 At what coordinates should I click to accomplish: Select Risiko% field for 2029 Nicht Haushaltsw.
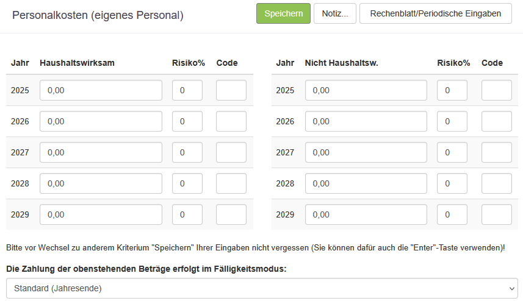point(452,214)
